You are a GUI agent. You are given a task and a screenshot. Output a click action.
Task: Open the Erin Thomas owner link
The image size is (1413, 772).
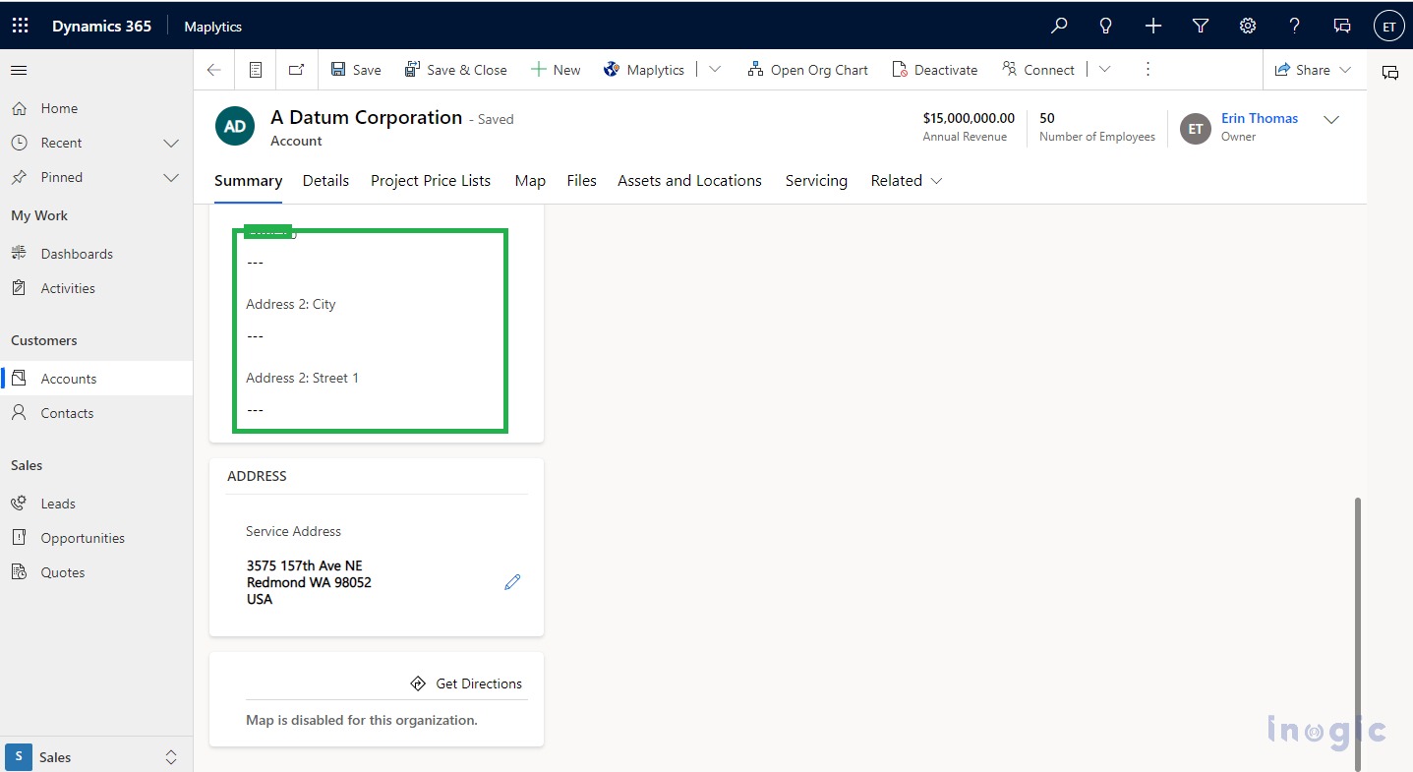click(1259, 118)
